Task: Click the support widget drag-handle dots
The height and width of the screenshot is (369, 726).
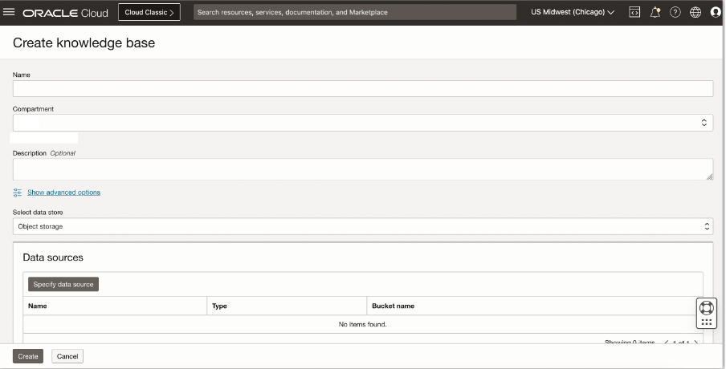Action: pyautogui.click(x=706, y=322)
